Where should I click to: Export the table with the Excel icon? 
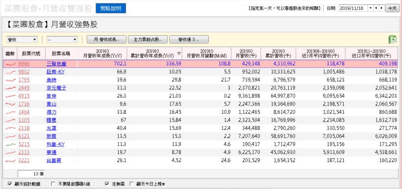click(393, 40)
